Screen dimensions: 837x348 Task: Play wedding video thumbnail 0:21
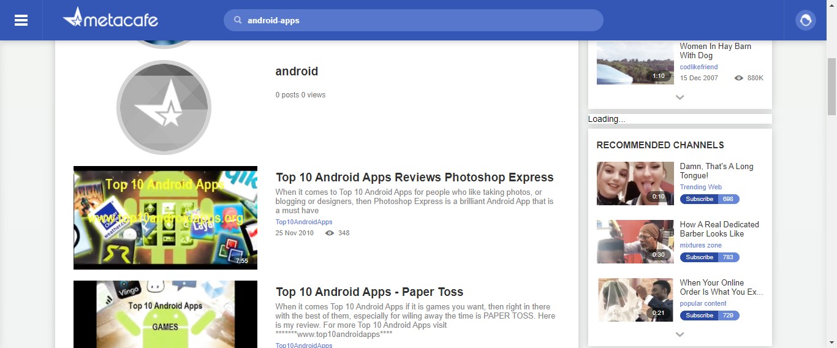tap(635, 300)
